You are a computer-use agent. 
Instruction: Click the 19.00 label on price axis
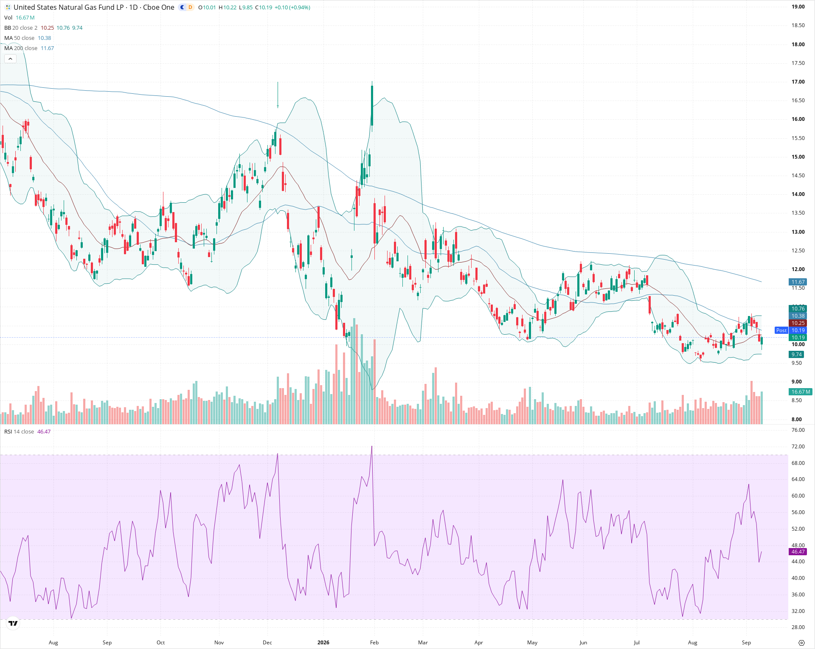click(x=798, y=7)
